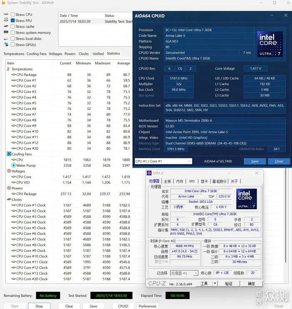Click the Powers group icon
Viewport: 292px width, 309px height.
pyautogui.click(x=9, y=188)
